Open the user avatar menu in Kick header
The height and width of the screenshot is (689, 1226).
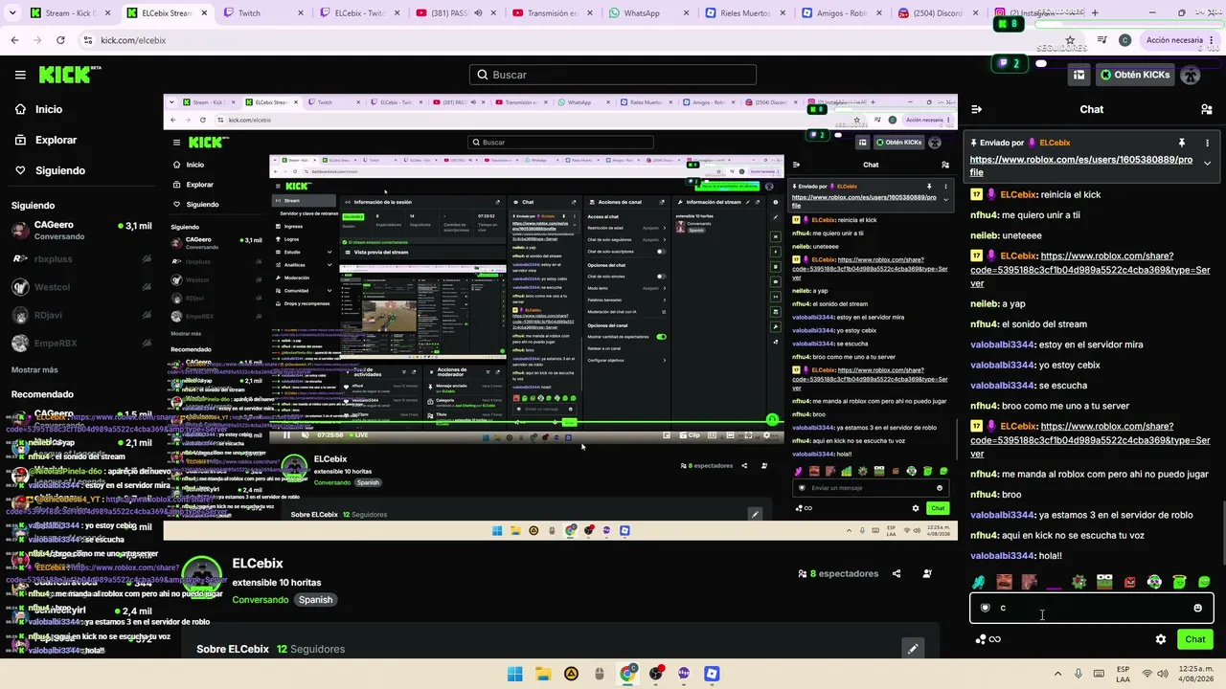coord(1191,75)
